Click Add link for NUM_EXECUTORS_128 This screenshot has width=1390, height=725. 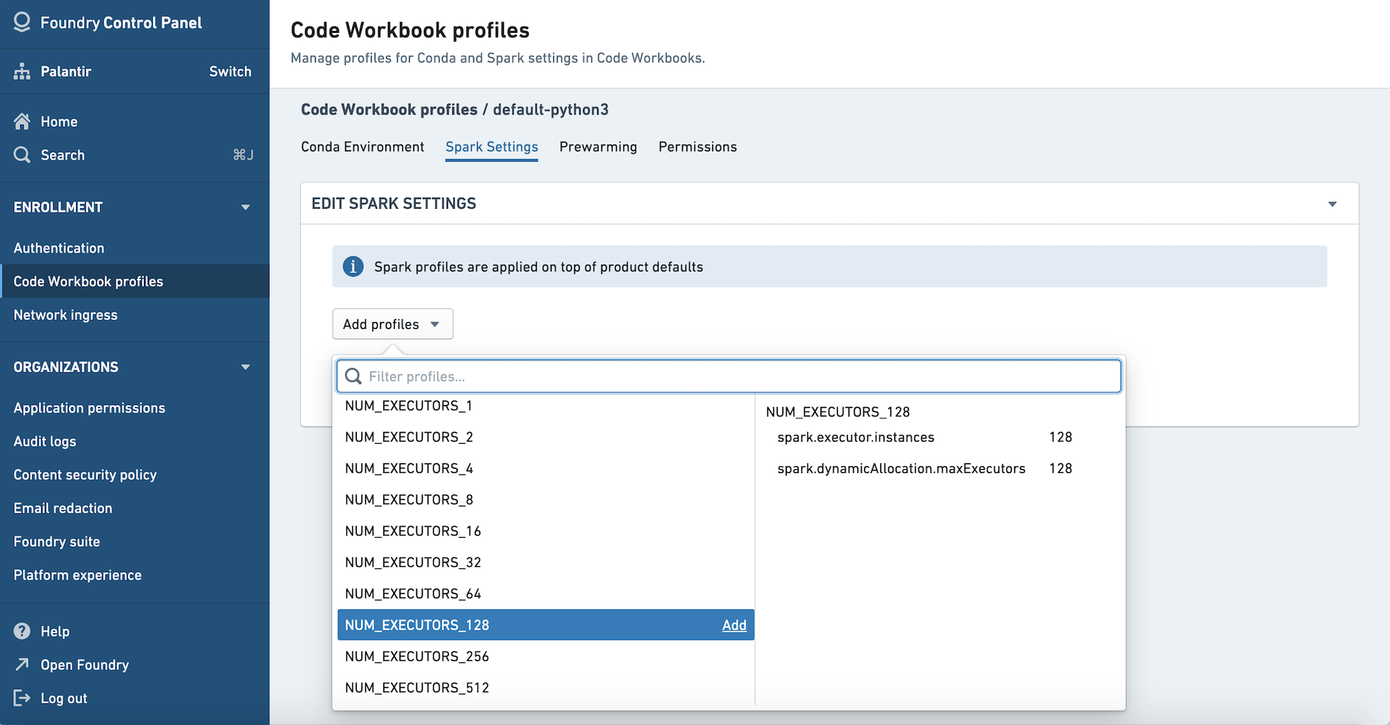735,625
